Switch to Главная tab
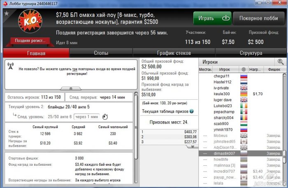The image size is (288, 188). coord(36,53)
